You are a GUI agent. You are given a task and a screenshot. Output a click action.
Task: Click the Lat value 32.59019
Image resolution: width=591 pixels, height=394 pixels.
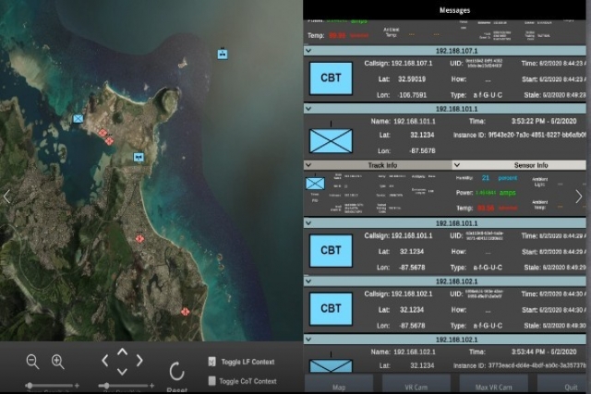click(x=412, y=79)
